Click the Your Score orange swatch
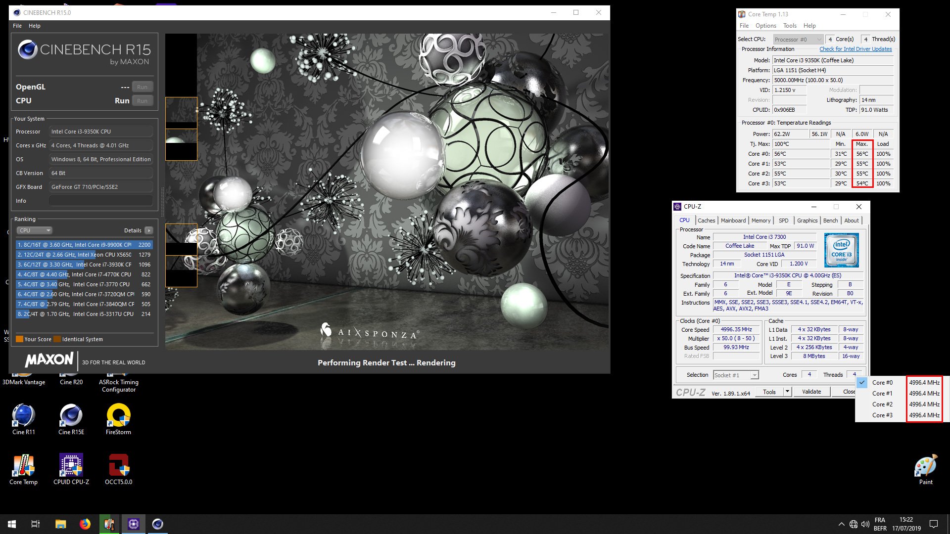The image size is (950, 534). [19, 339]
